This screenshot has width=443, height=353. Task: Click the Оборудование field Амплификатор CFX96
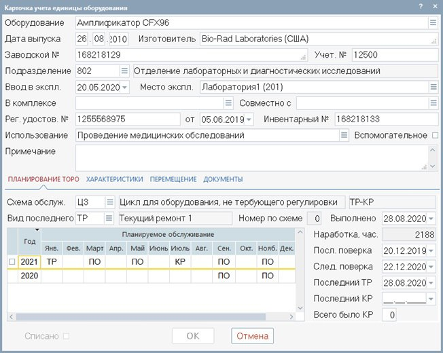[252, 22]
